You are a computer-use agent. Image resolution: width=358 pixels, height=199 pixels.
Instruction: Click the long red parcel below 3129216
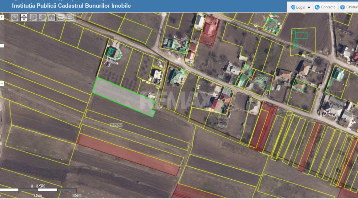(128, 155)
